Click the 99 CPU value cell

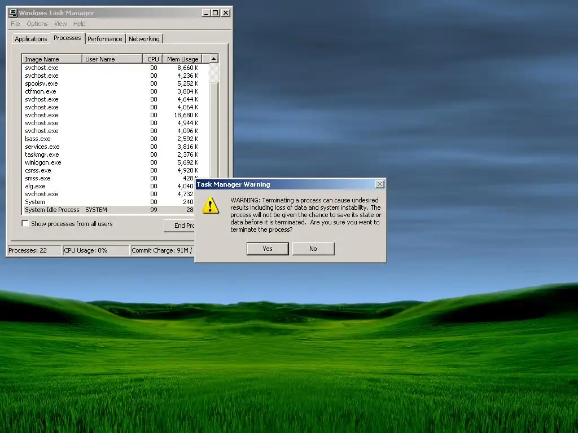[x=154, y=210]
